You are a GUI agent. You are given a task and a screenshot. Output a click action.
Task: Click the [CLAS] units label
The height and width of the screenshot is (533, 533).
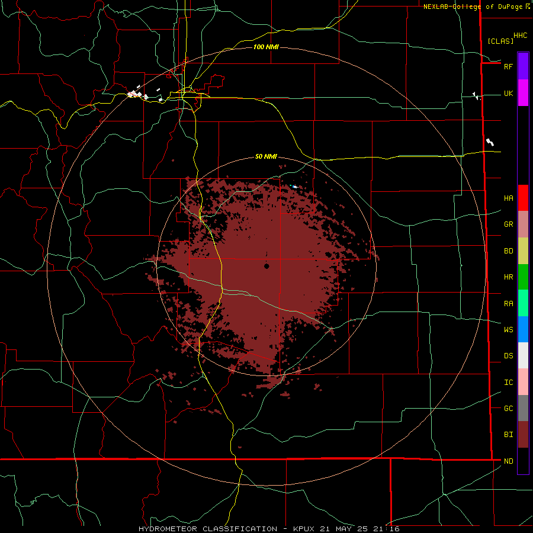coord(500,41)
